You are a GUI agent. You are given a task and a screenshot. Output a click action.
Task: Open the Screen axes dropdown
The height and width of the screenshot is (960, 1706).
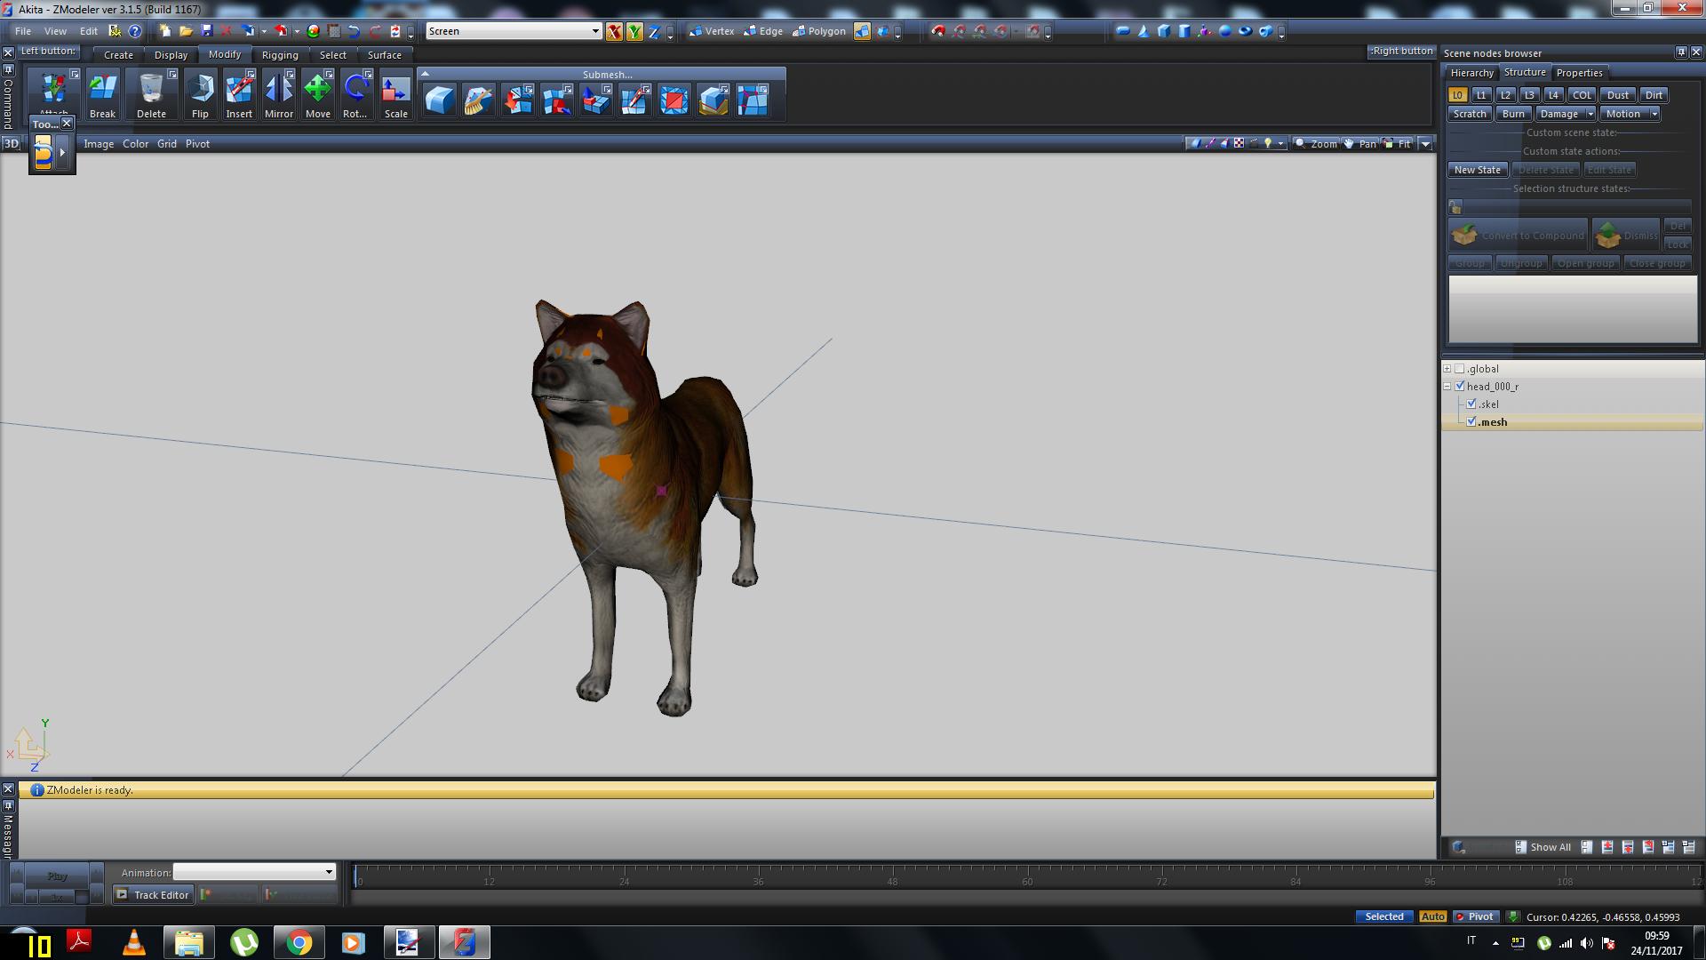click(595, 31)
